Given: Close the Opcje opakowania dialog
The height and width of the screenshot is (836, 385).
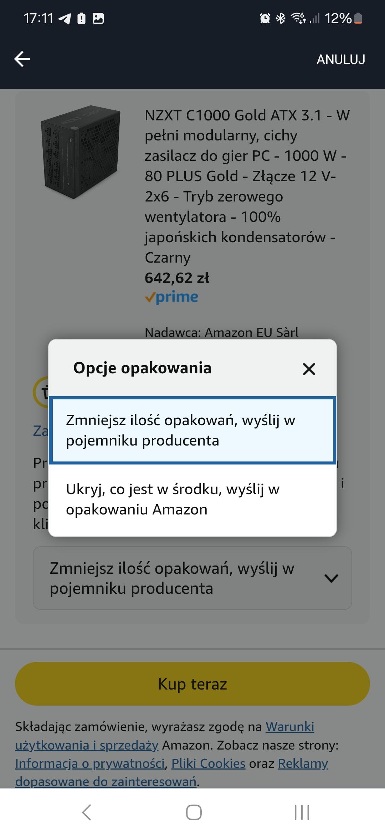Looking at the screenshot, I should coord(309,369).
